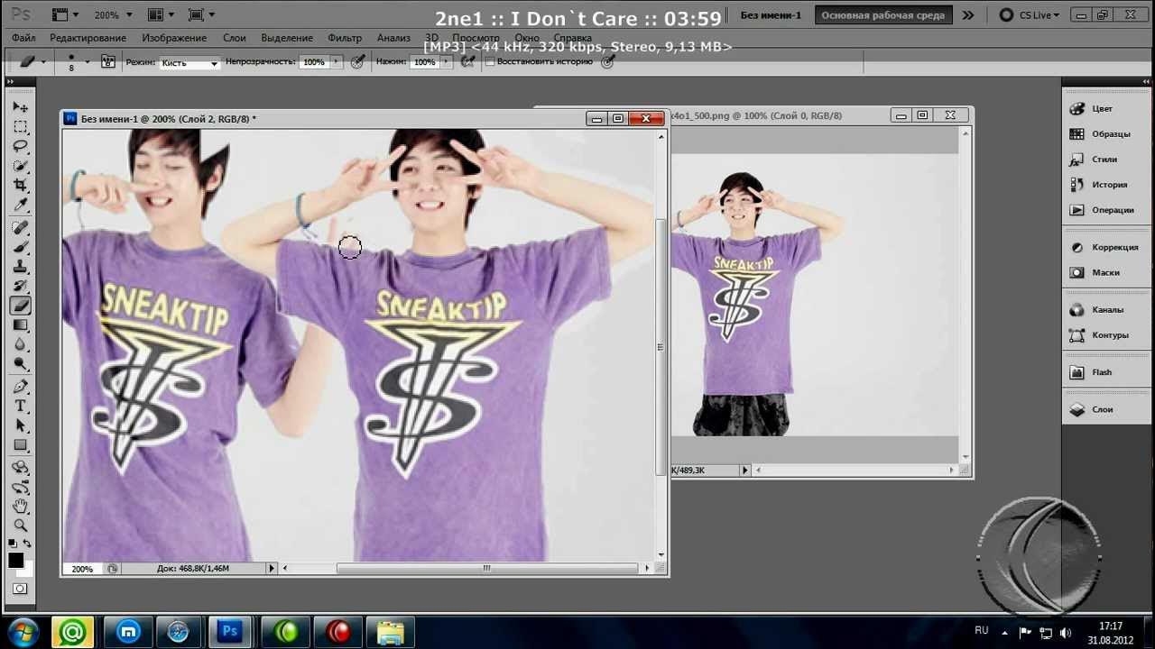Select the Spot Healing Brush tool
Image resolution: width=1155 pixels, height=649 pixels.
[x=20, y=227]
